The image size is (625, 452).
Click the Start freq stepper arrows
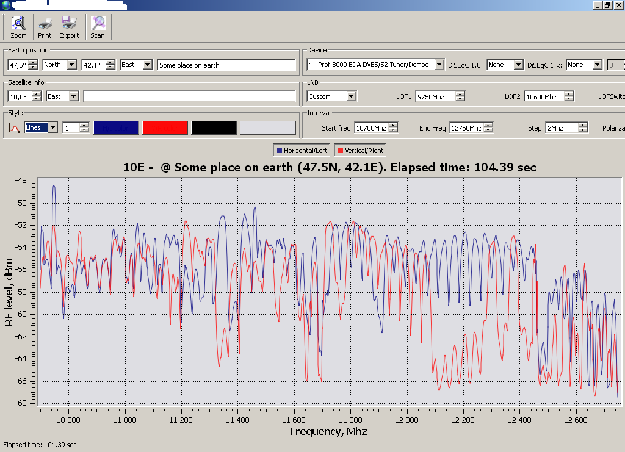click(393, 128)
